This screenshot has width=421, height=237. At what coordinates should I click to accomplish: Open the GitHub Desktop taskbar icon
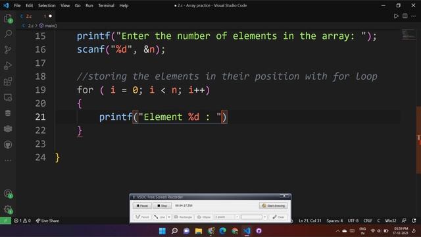coord(259,231)
